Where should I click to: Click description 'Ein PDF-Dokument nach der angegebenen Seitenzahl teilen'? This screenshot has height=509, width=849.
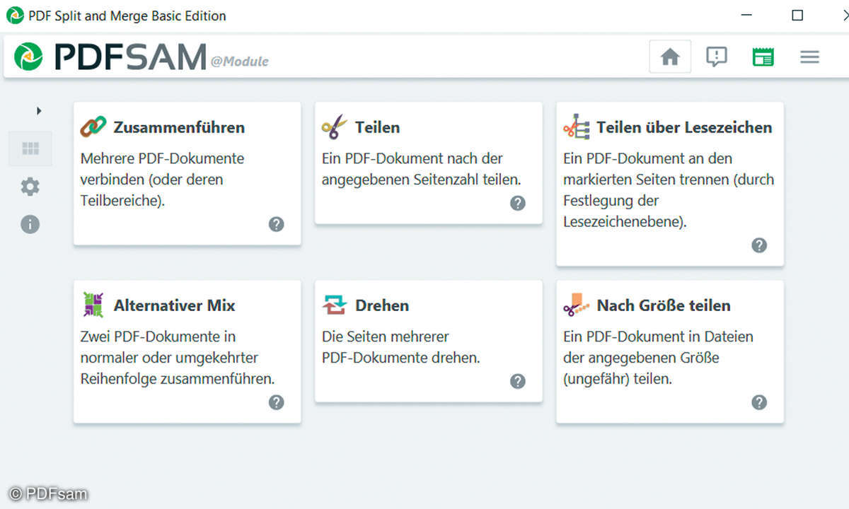coord(422,169)
